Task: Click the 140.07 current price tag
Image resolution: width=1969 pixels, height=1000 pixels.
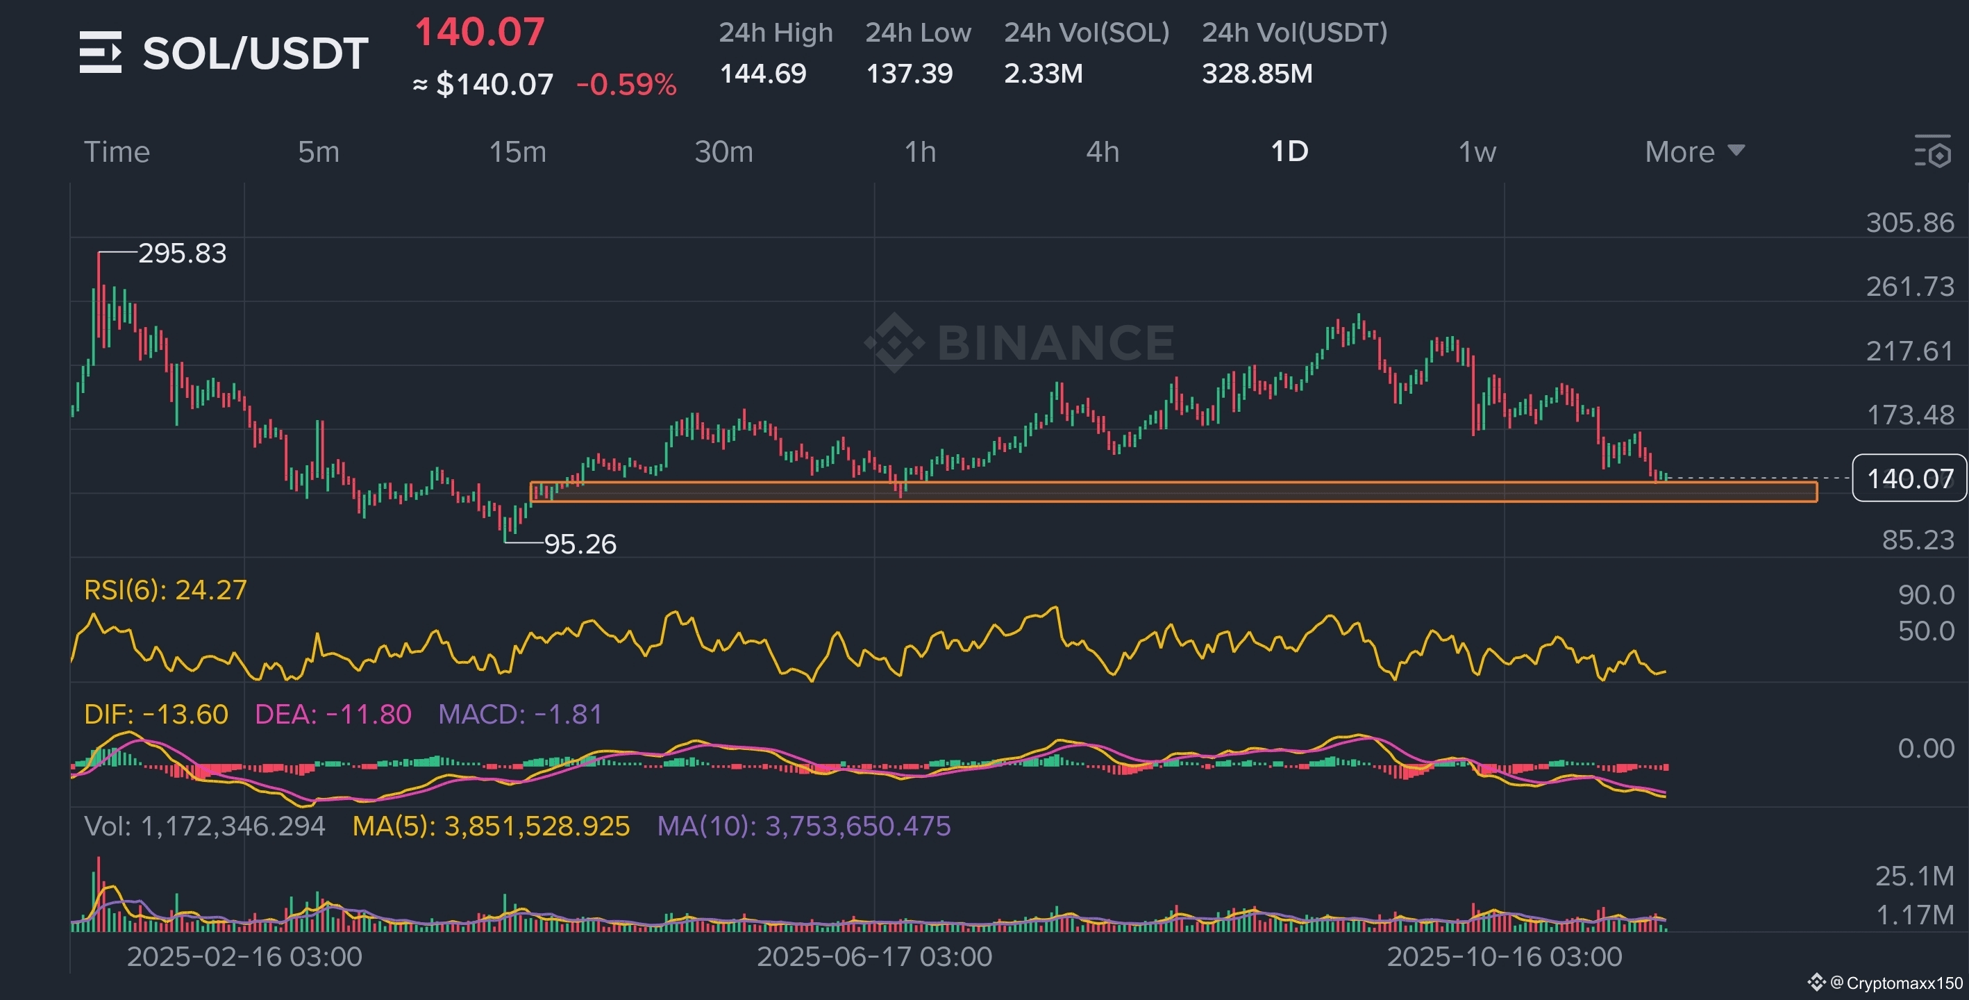Action: click(x=1909, y=478)
